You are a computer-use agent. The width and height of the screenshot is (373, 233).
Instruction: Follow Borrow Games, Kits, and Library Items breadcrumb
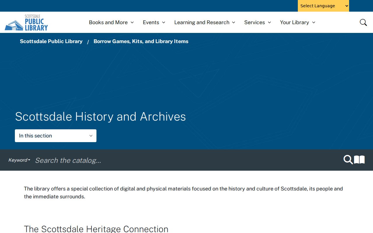point(141,41)
